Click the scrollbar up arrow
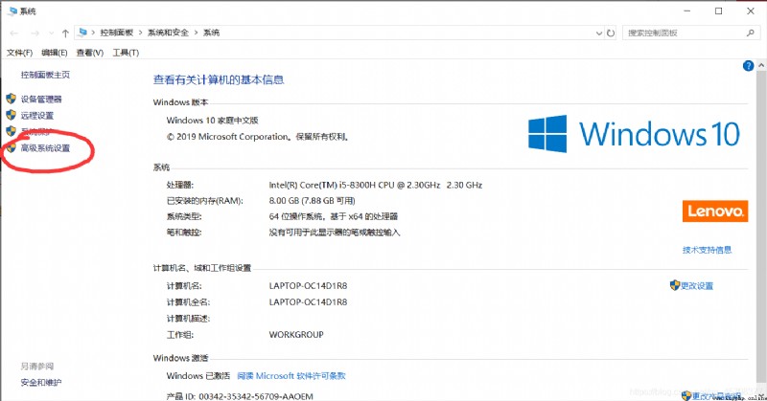This screenshot has height=401, width=767. (x=761, y=65)
